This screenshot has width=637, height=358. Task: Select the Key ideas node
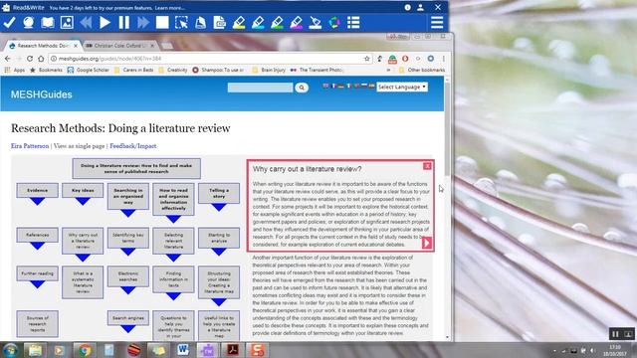(83, 190)
